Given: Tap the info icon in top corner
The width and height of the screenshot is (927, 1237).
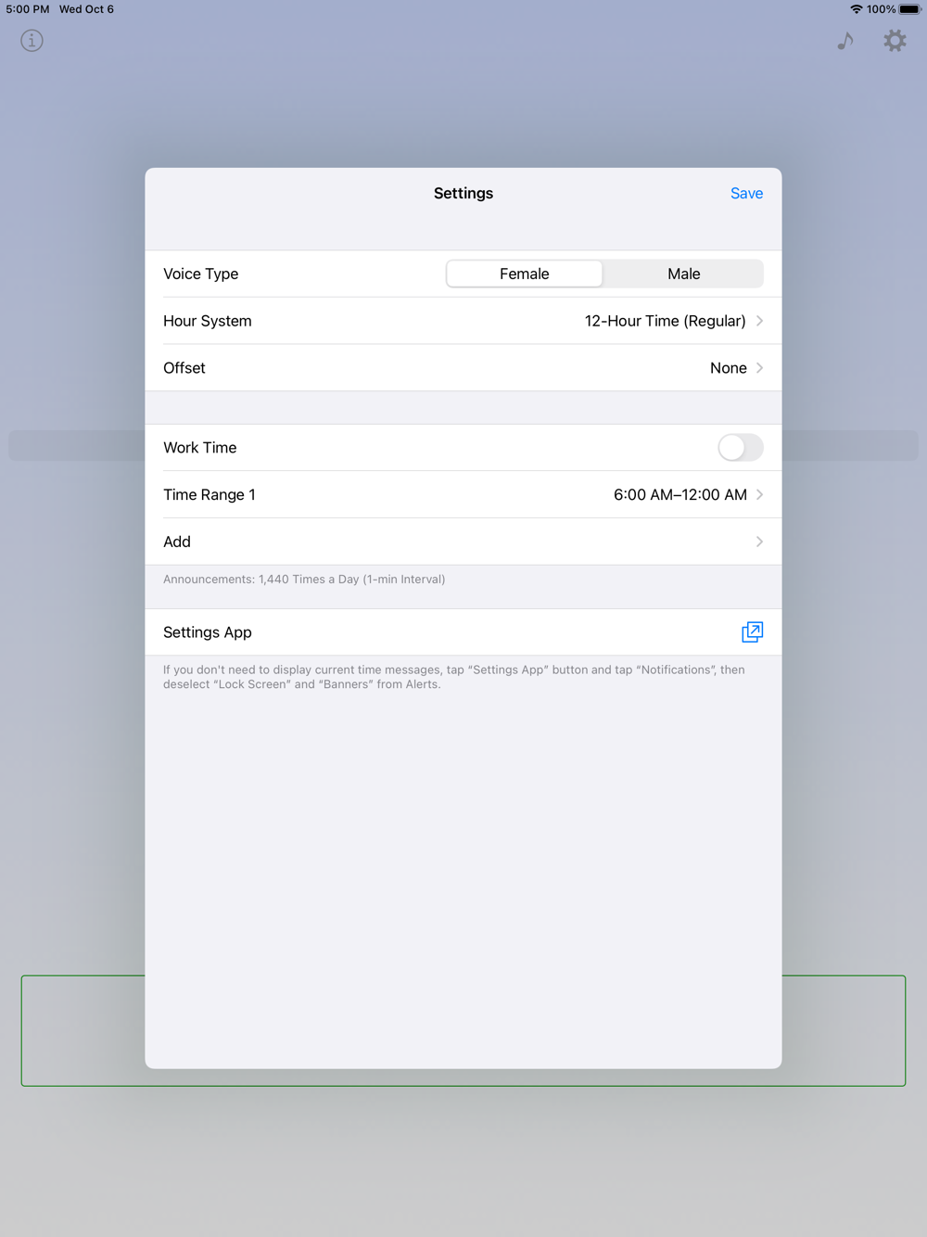Looking at the screenshot, I should coord(32,41).
